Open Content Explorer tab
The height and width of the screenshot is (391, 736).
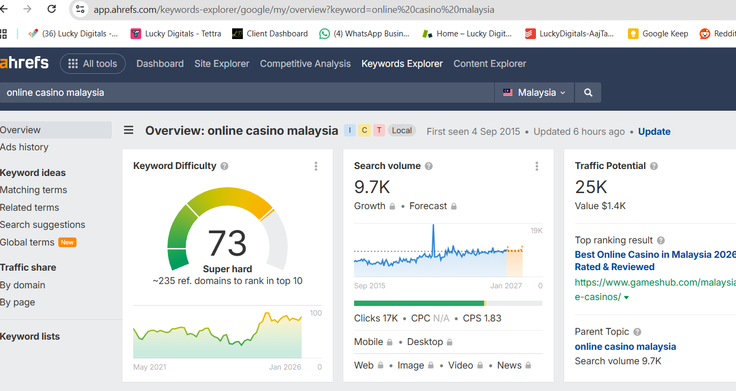[490, 64]
